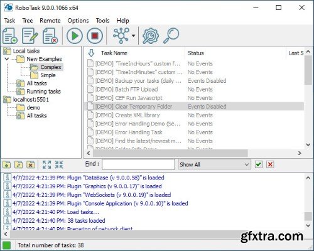Apply the filter with green checkmark button
The height and width of the screenshot is (251, 314).
[259, 164]
